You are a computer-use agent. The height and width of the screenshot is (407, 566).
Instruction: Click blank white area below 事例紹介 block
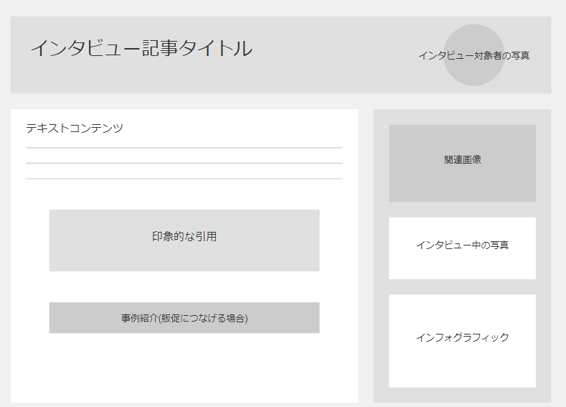point(184,366)
